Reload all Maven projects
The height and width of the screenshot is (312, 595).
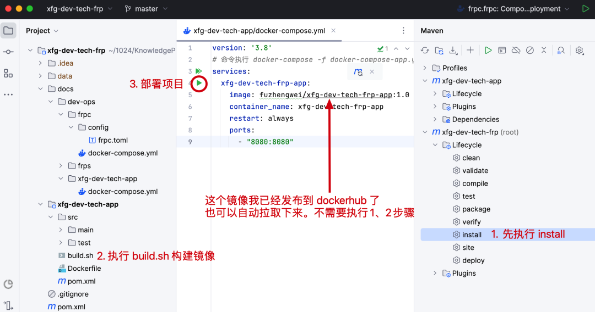(425, 51)
